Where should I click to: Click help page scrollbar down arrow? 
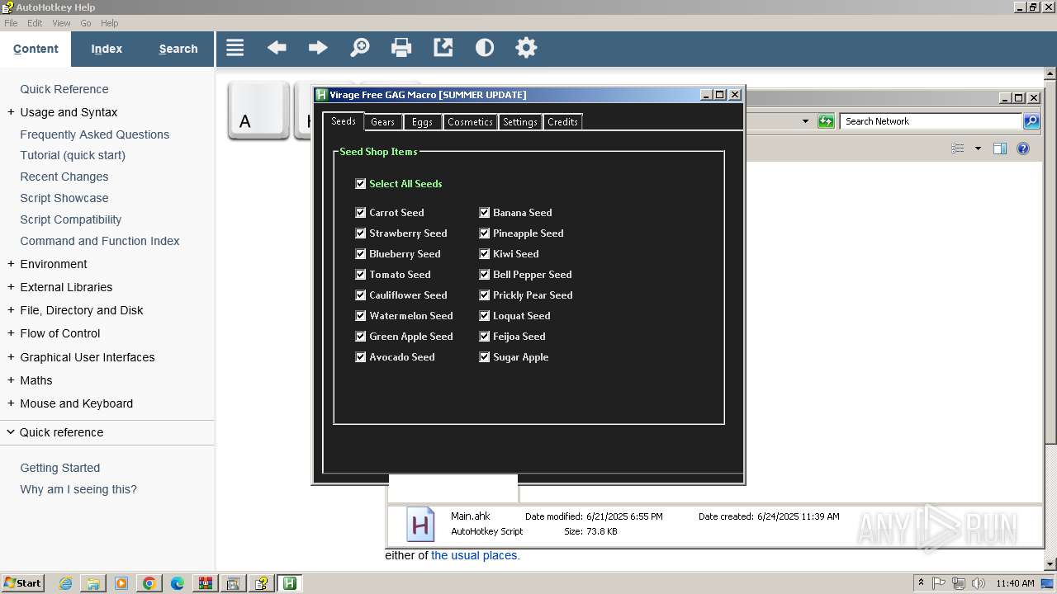pyautogui.click(x=1050, y=563)
